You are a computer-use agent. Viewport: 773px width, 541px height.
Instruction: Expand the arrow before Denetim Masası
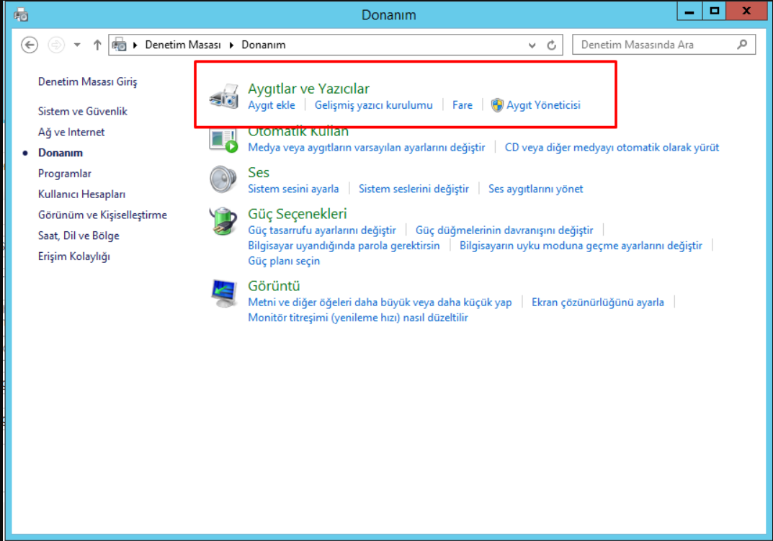pos(135,45)
